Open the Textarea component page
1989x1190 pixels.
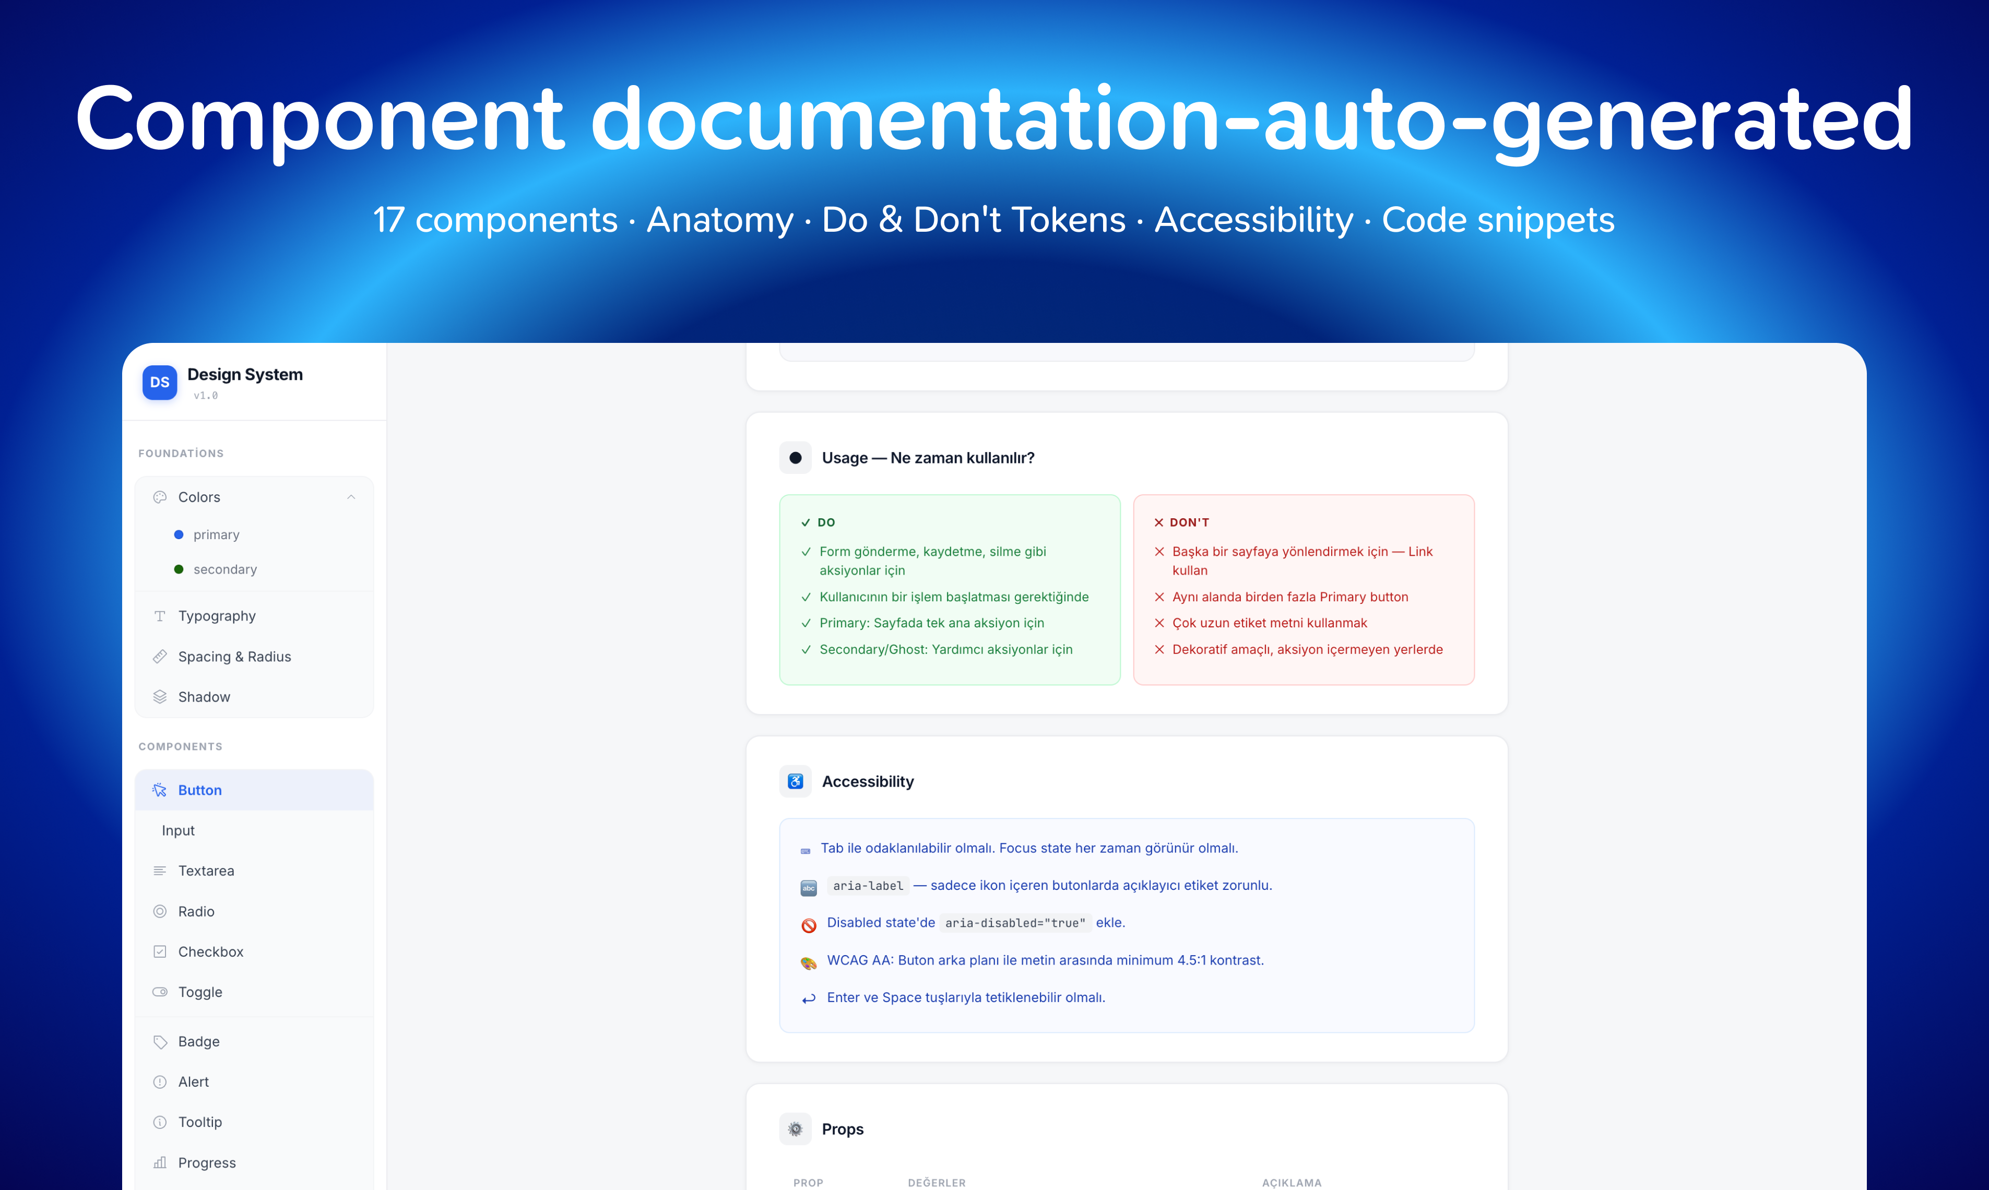coord(254,871)
